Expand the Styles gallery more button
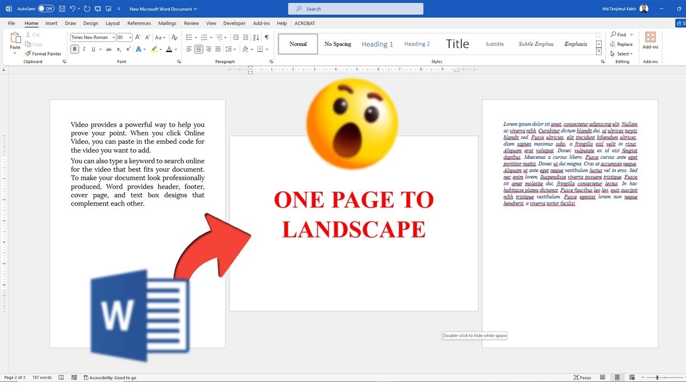This screenshot has height=385, width=686. coord(599,51)
